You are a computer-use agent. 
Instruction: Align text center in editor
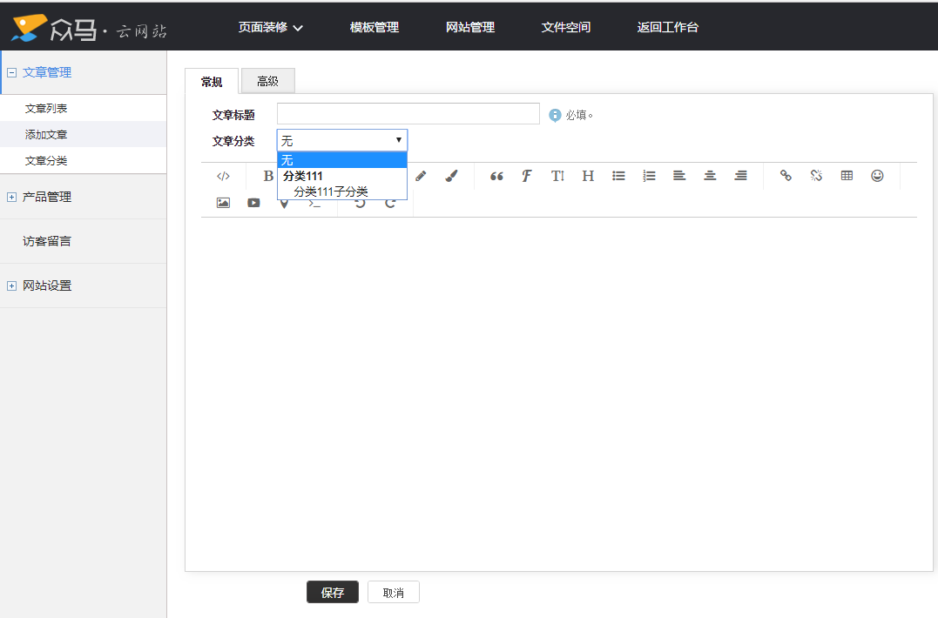click(x=710, y=176)
